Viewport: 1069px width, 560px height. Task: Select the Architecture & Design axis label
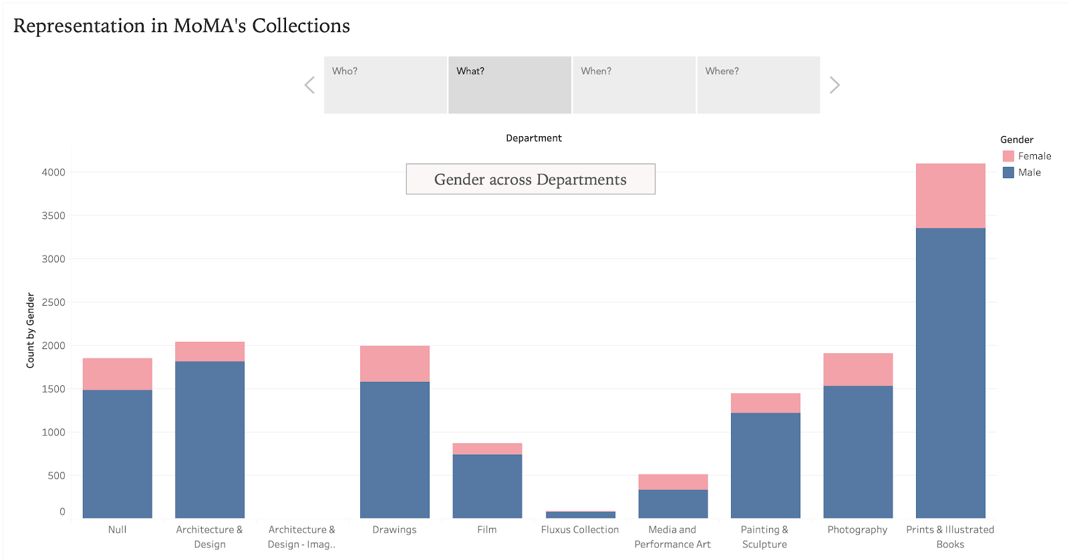coord(210,537)
